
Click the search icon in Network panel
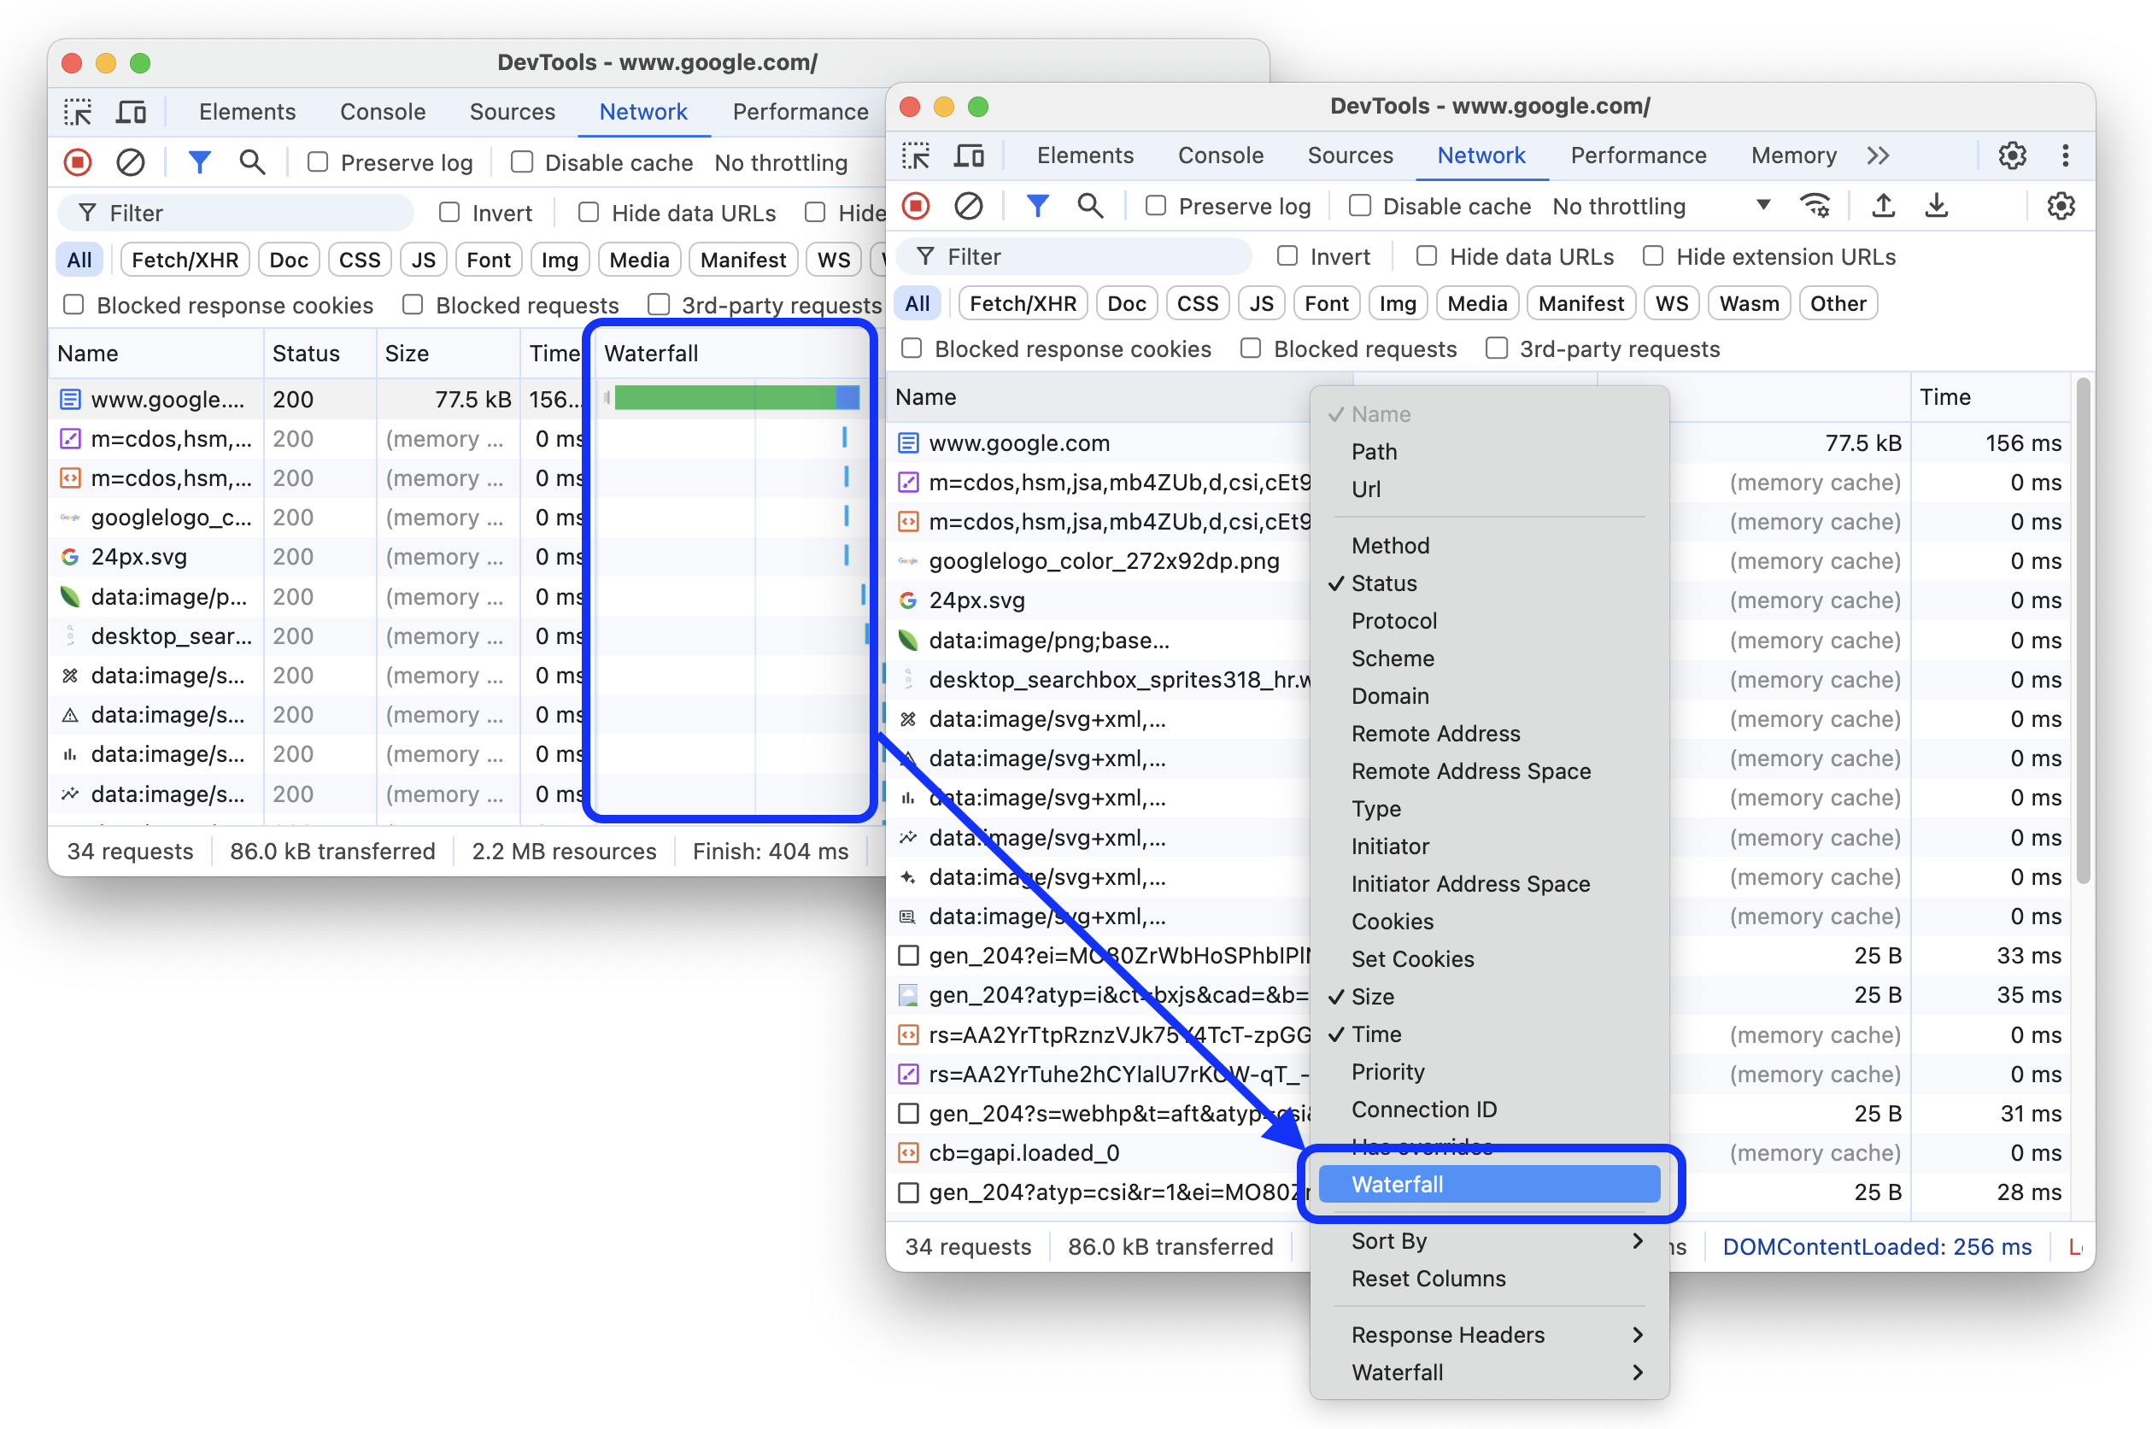click(1091, 206)
